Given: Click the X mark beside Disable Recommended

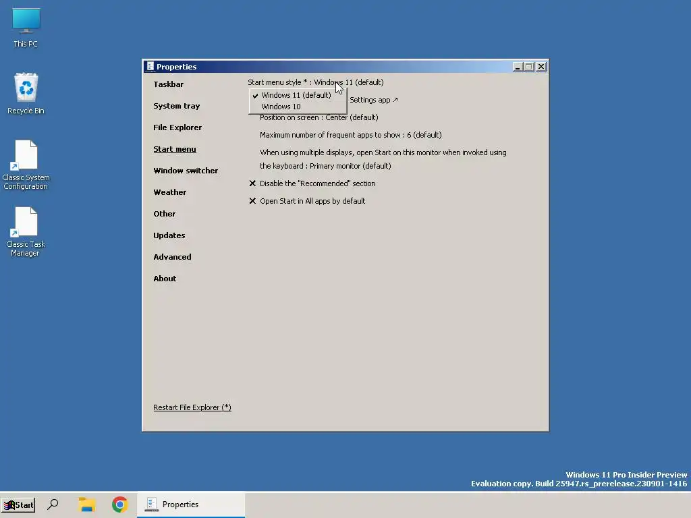Looking at the screenshot, I should point(252,183).
